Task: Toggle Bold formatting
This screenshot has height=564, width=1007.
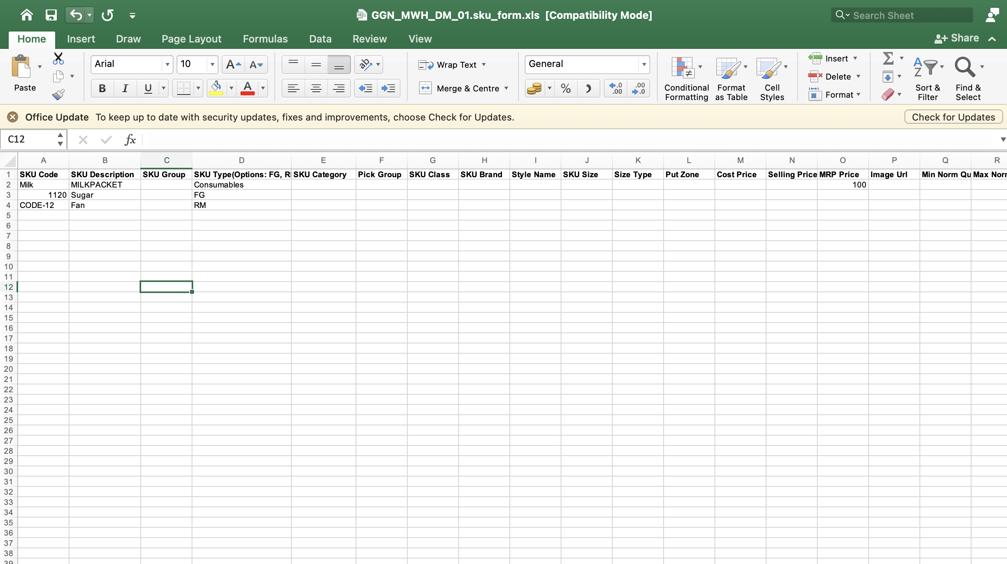Action: click(102, 88)
